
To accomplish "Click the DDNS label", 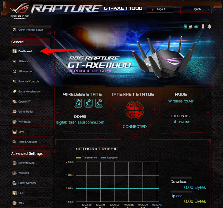I will 80,117.
